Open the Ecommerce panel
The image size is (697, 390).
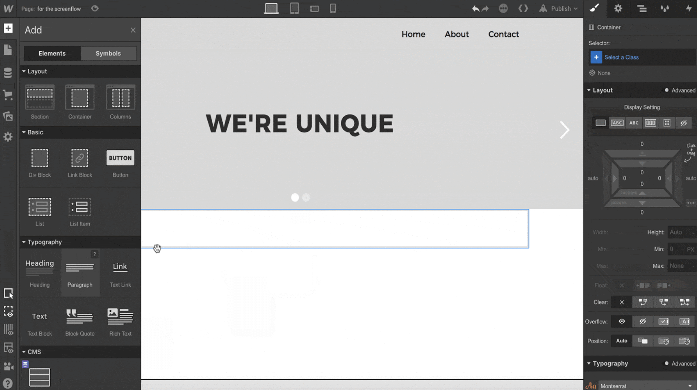(8, 95)
